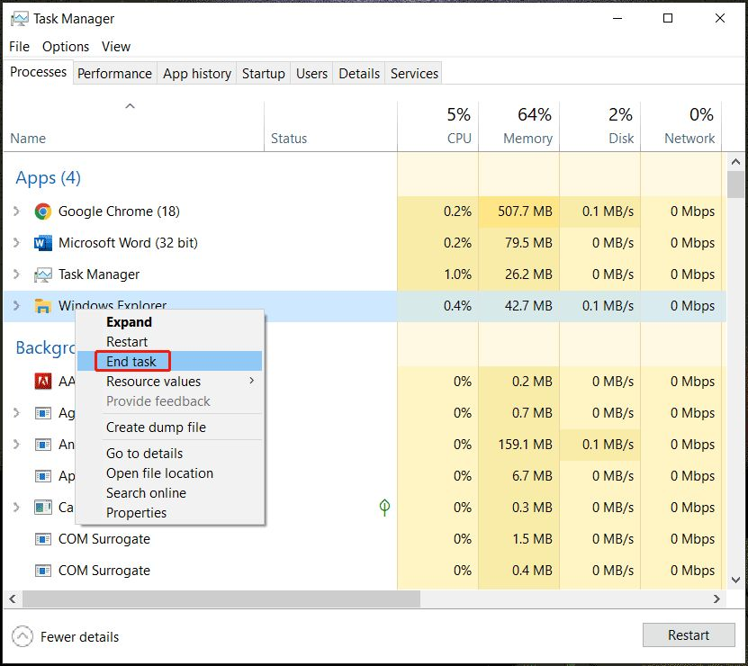Open the Resource values submenu arrow
748x666 pixels.
point(251,381)
